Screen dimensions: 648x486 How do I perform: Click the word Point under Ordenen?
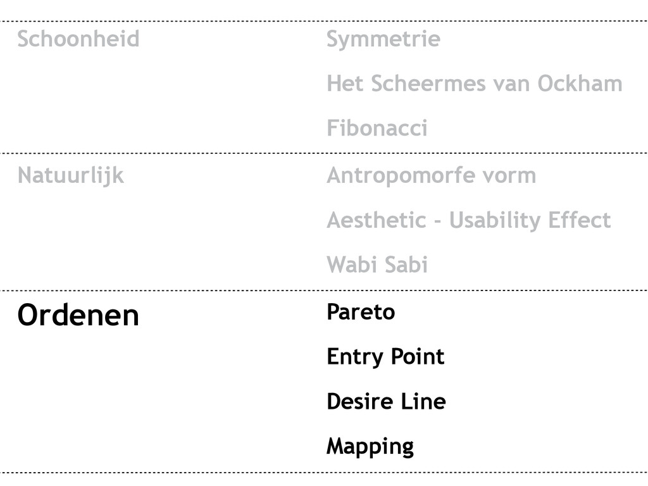tap(418, 356)
